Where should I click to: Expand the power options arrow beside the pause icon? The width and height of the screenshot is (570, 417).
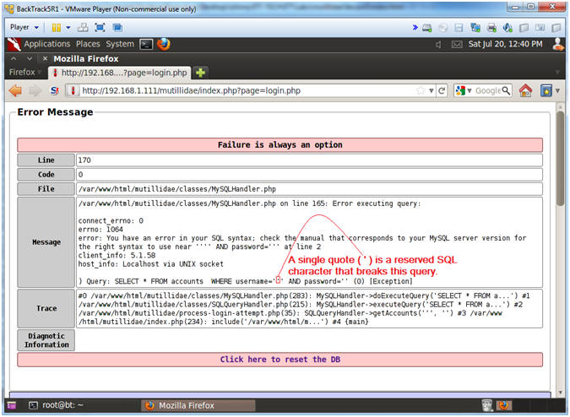pyautogui.click(x=68, y=28)
